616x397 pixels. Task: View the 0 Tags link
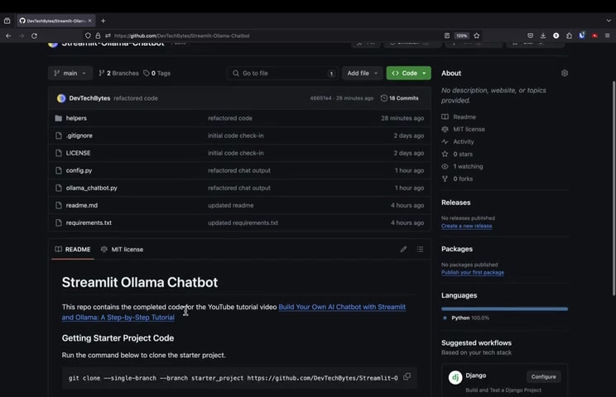(156, 73)
